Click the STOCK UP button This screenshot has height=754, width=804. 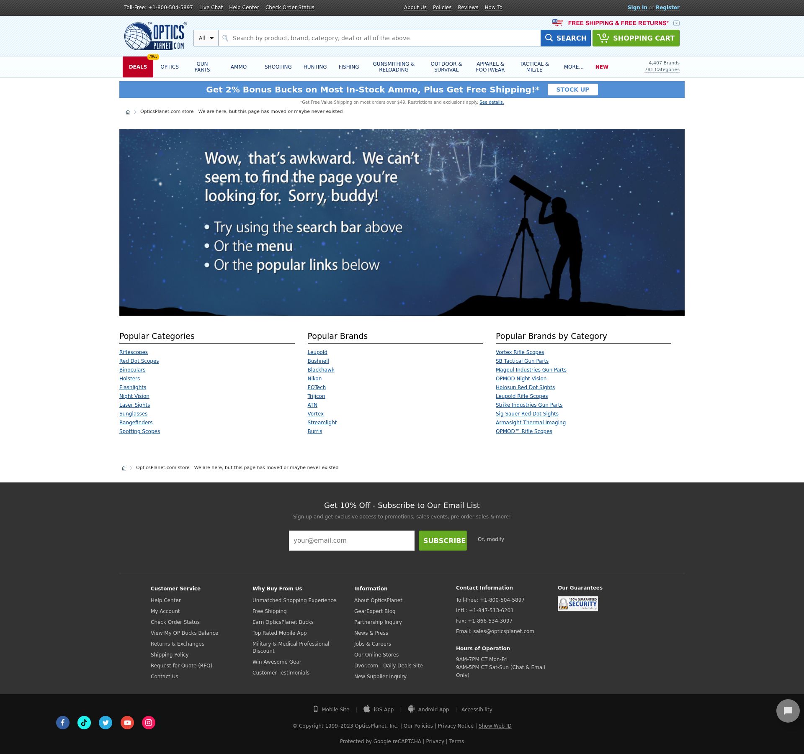coord(572,90)
